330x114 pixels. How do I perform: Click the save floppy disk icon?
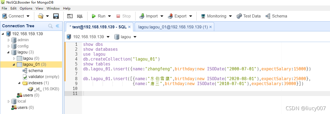pos(56,16)
